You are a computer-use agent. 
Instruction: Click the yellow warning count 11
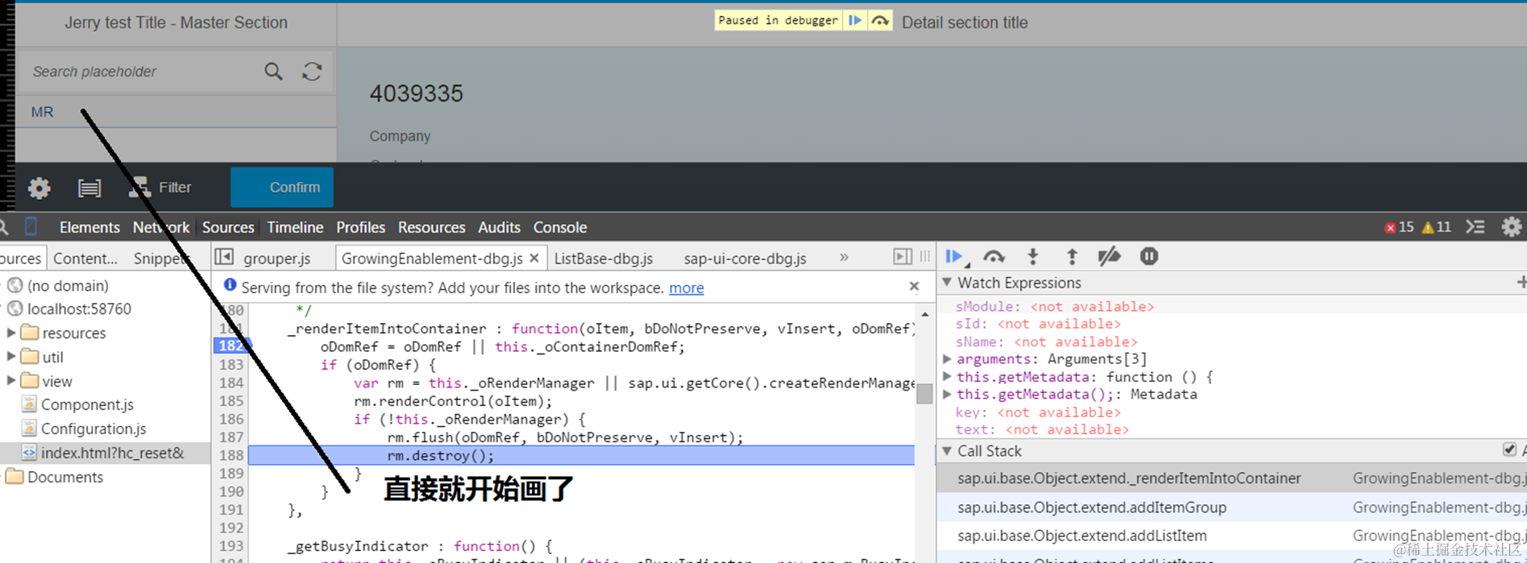(x=1436, y=227)
